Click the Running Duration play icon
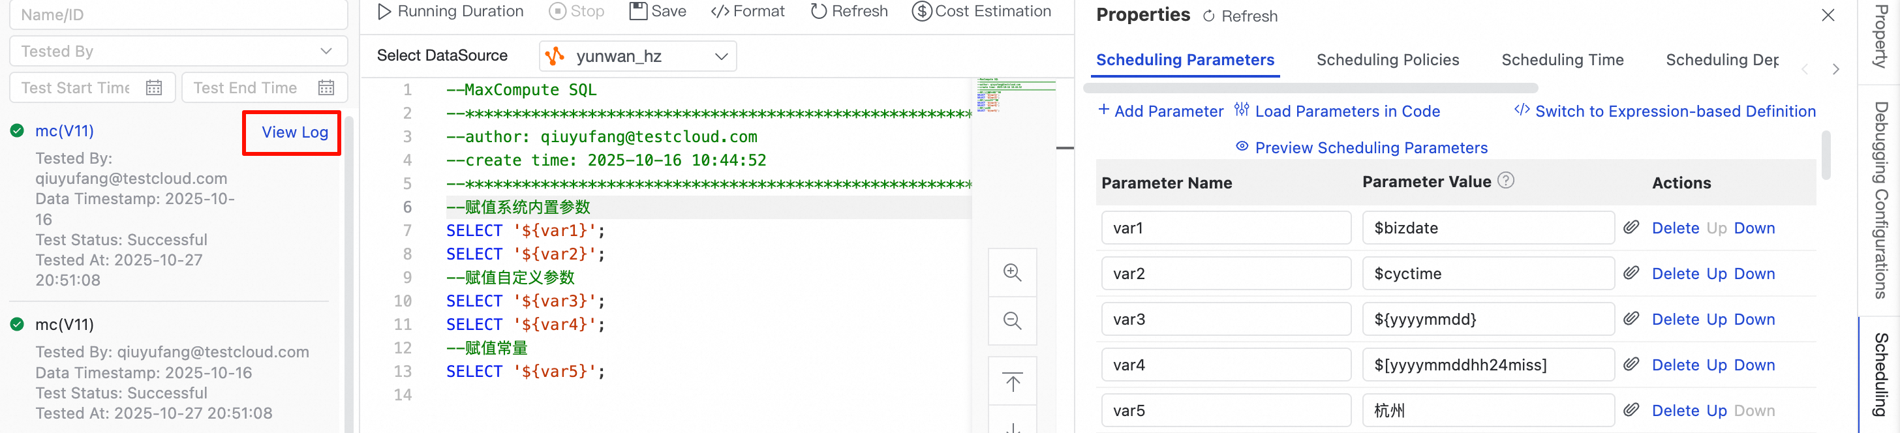This screenshot has width=1900, height=433. pyautogui.click(x=384, y=12)
